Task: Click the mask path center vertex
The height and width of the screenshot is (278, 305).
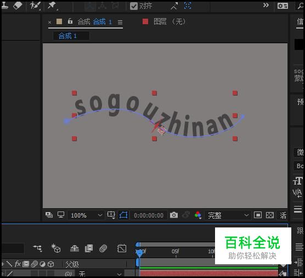Action: pos(161,130)
